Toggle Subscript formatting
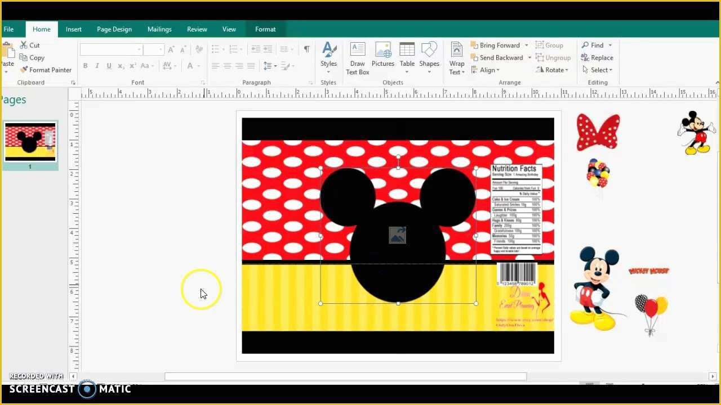 [121, 66]
